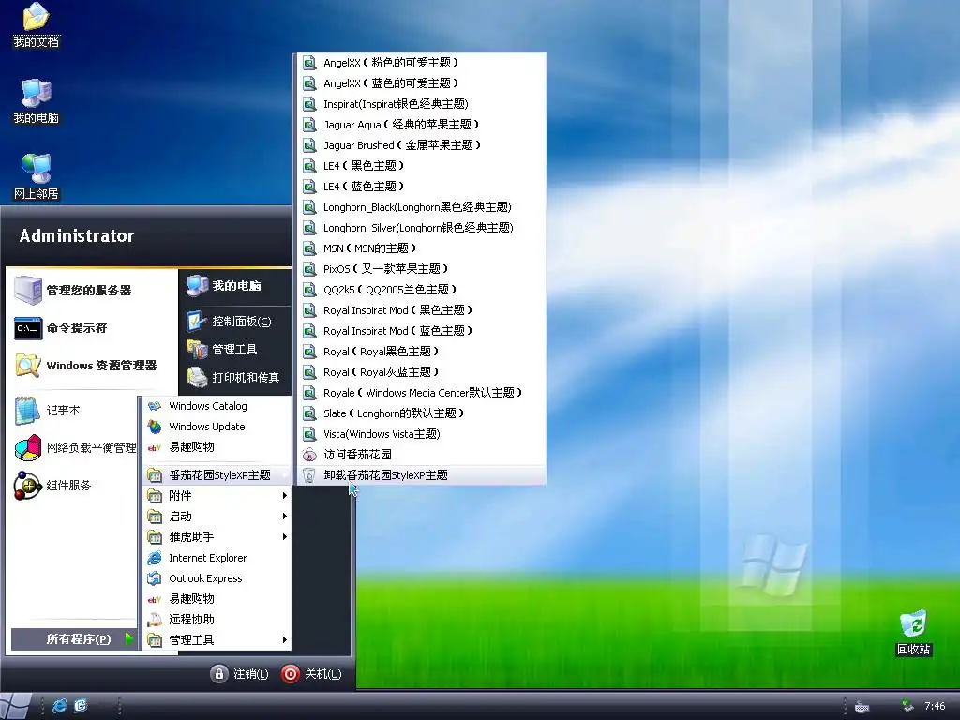Open 打印机和传真
The height and width of the screenshot is (720, 960).
[x=232, y=377]
